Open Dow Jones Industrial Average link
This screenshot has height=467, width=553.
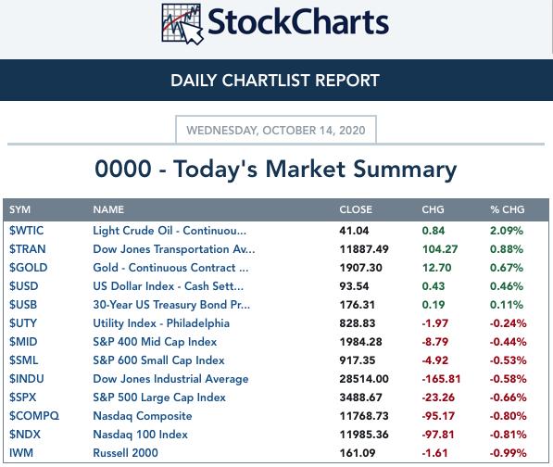[x=170, y=379]
